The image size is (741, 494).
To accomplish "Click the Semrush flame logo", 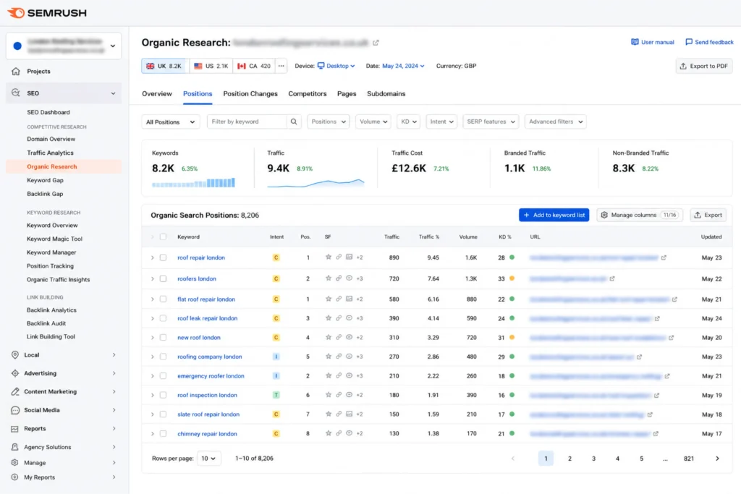I will click(16, 13).
